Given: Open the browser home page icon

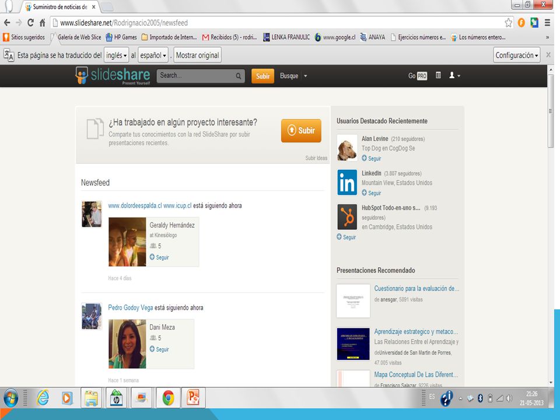Looking at the screenshot, I should (x=43, y=23).
